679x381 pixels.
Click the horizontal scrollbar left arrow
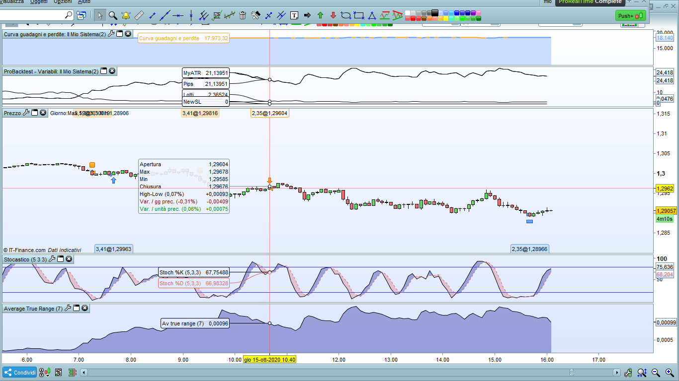point(84,373)
